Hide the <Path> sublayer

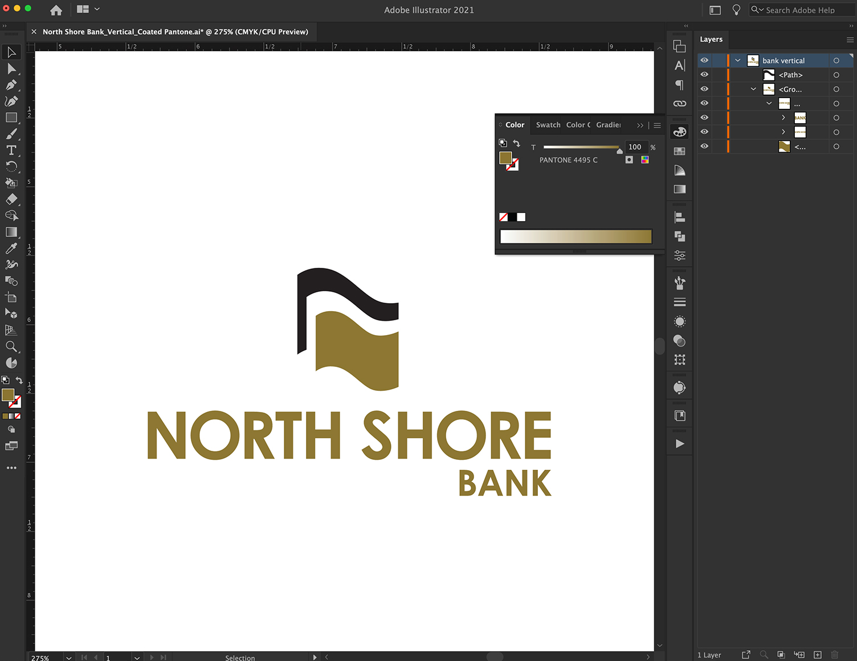click(x=704, y=75)
